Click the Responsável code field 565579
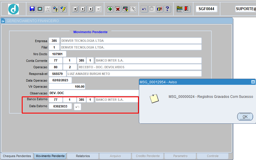Viewport: 256px width, 160px height. 57,74
